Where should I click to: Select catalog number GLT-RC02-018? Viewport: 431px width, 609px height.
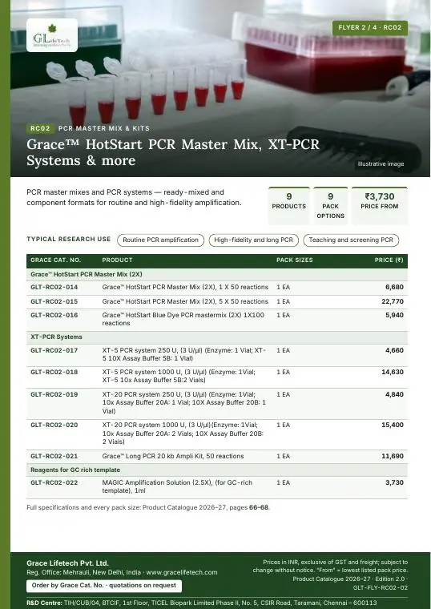(x=54, y=372)
